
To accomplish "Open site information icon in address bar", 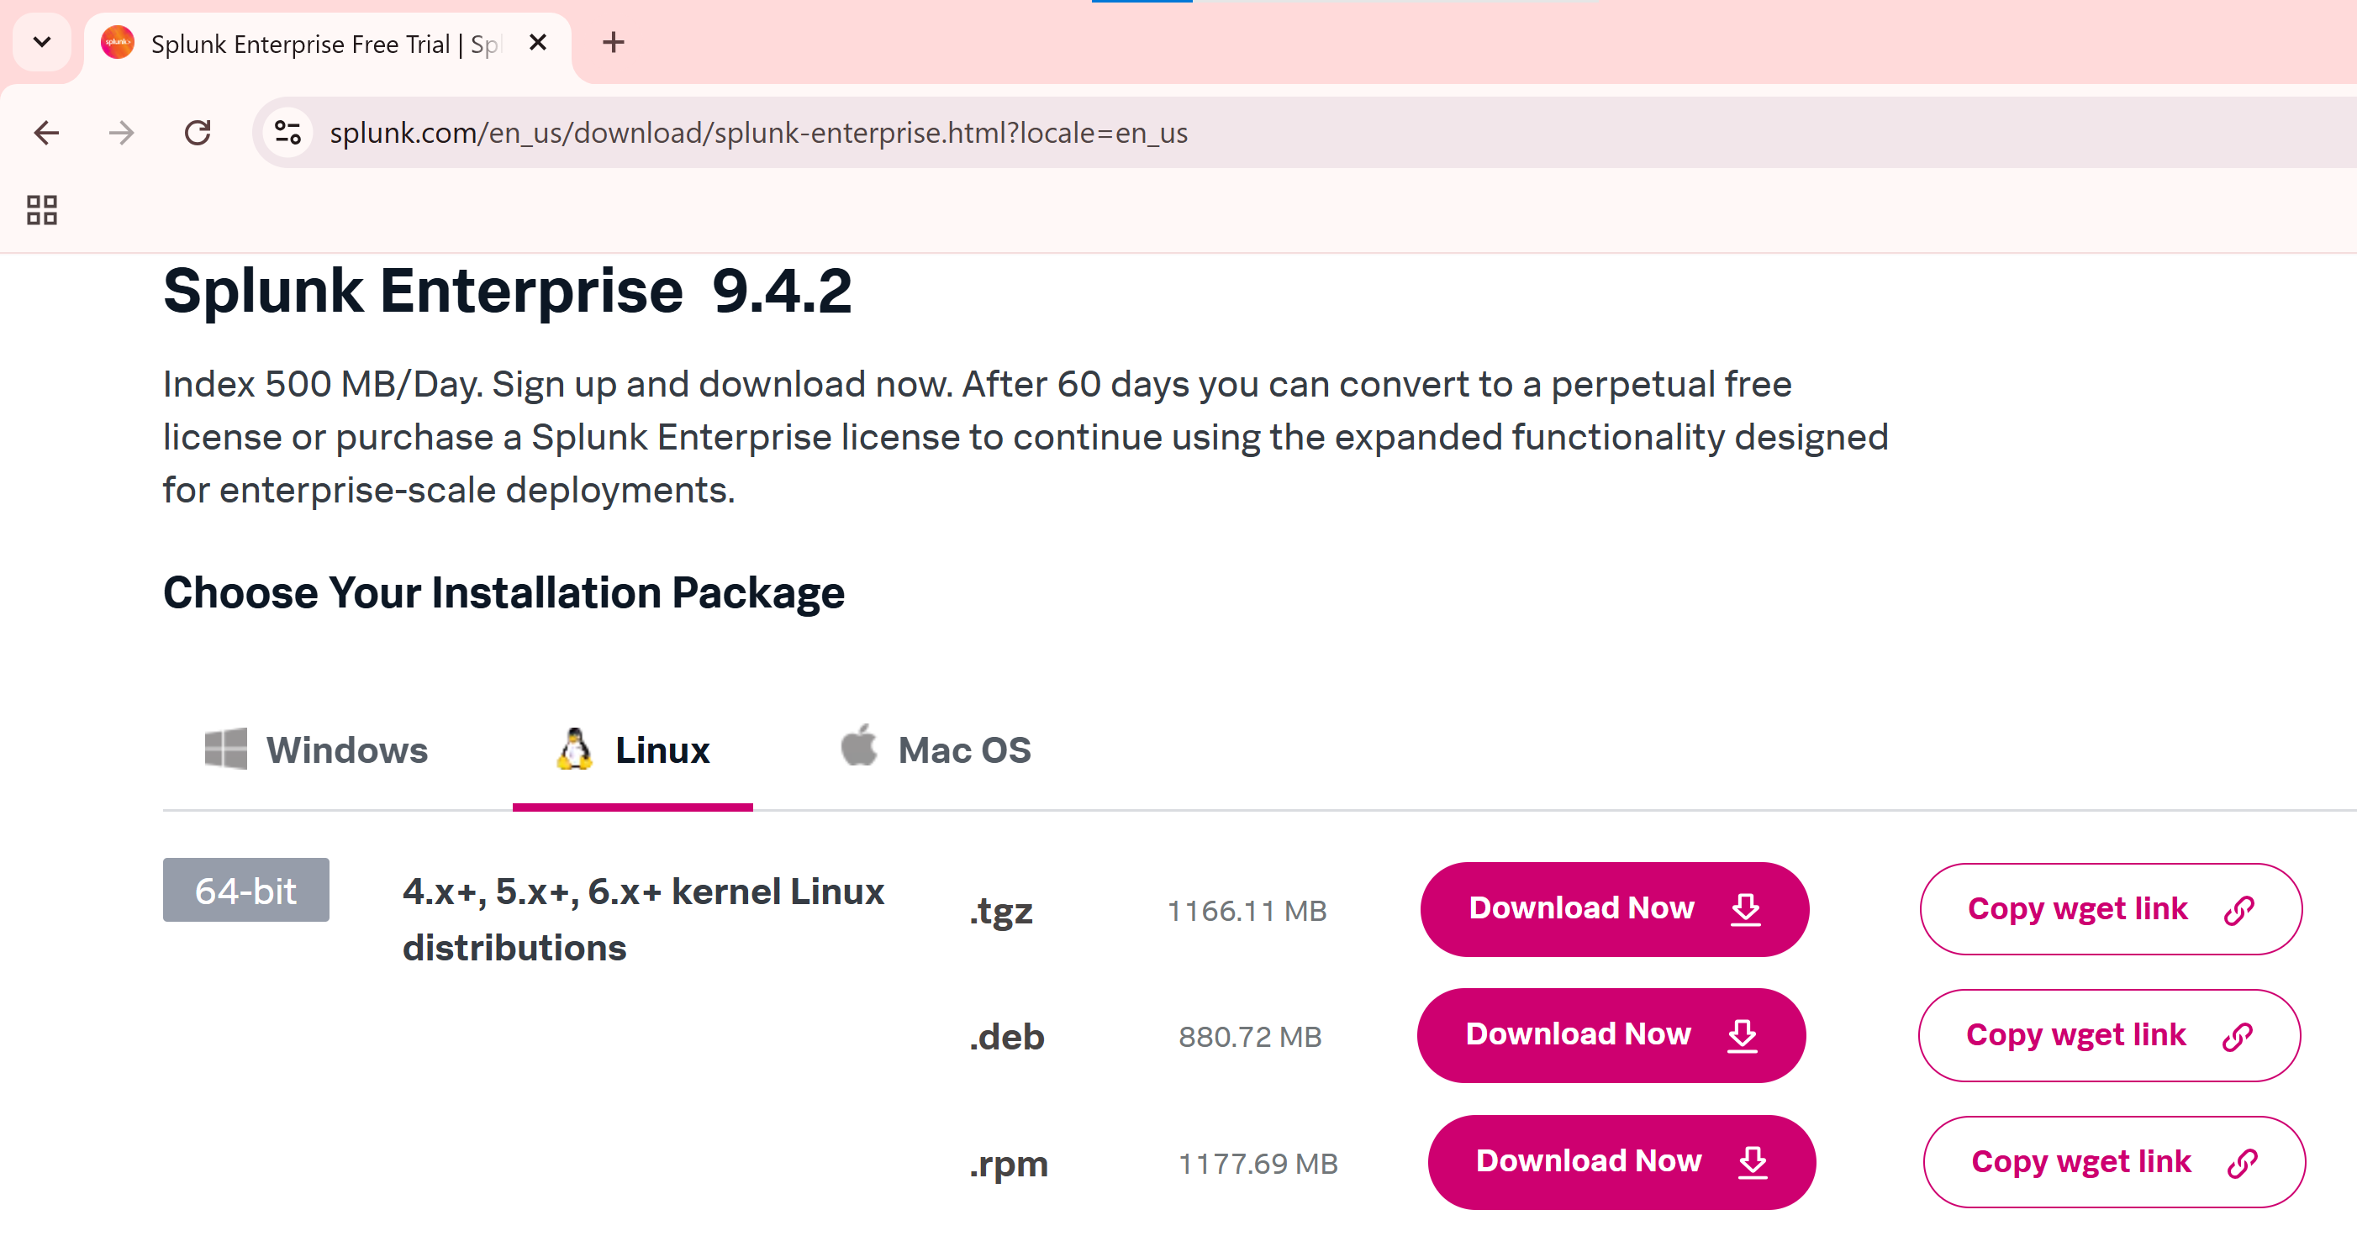I will [x=288, y=134].
